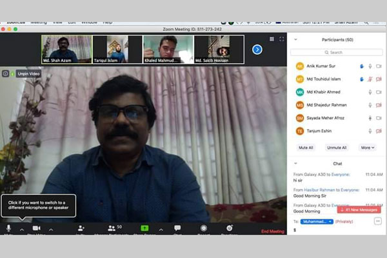Open the chat recipient dropdown Muhammad
This screenshot has height=258, width=387.
click(x=317, y=221)
